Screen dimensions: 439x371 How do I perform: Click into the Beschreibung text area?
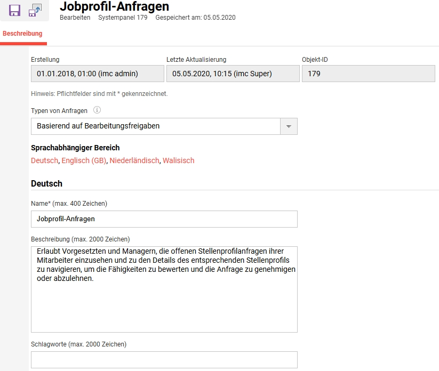coord(164,289)
